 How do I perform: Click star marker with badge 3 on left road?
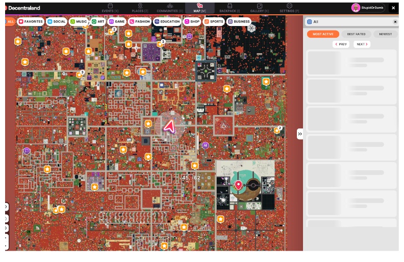click(x=79, y=75)
